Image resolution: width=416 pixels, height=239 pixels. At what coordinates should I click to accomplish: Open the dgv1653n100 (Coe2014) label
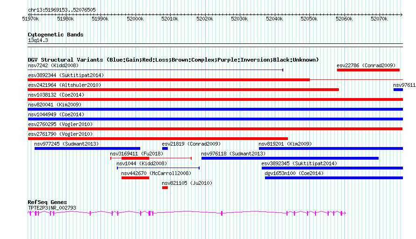point(294,173)
